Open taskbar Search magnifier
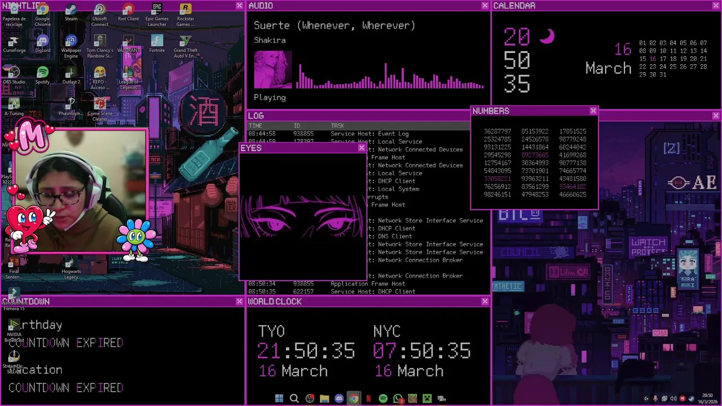 [x=294, y=399]
